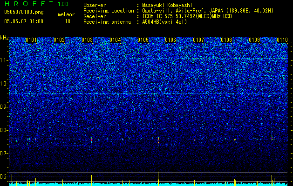293x186 pixels.
Task: Click the 0107 time marker
Action: [x=198, y=40]
